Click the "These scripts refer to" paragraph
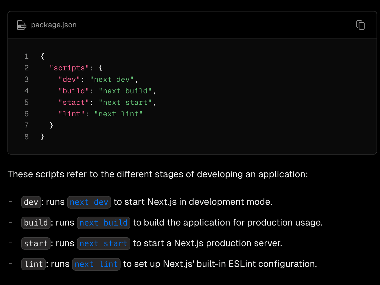This screenshot has width=380, height=285. pyautogui.click(x=158, y=174)
